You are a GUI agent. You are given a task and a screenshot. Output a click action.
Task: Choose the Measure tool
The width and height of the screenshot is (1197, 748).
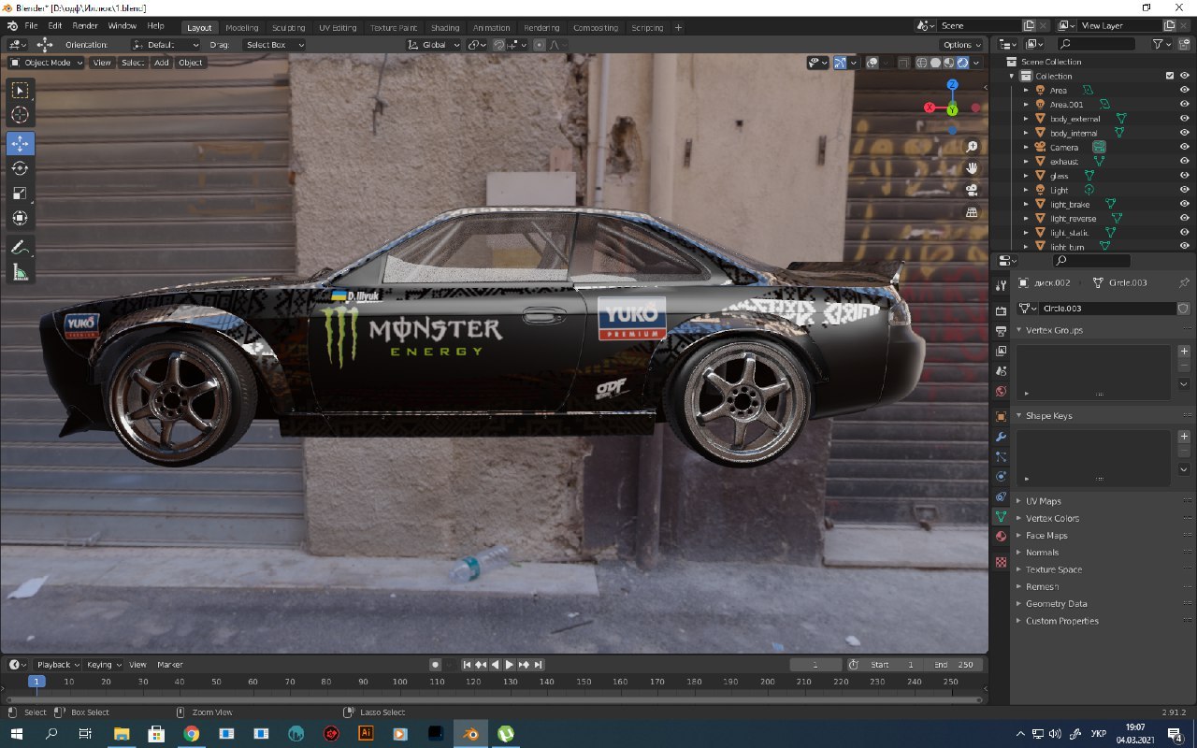point(20,273)
